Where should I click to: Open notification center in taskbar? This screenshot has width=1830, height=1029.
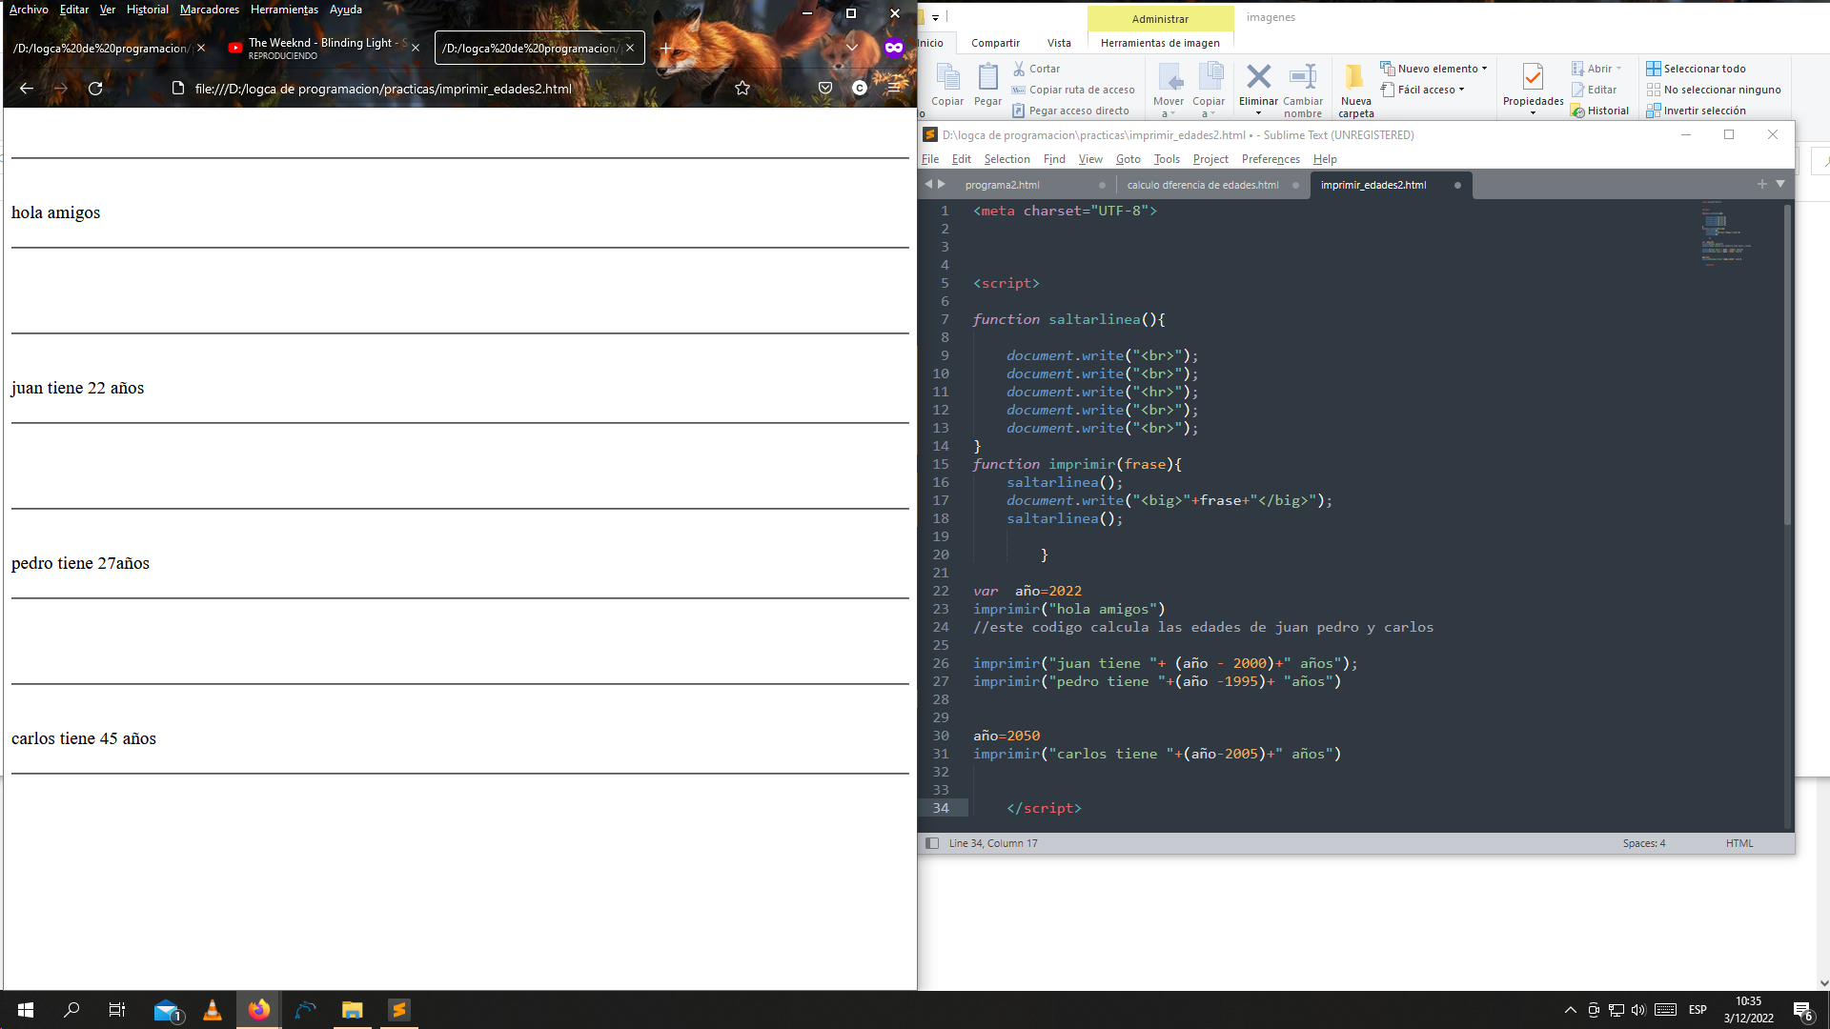click(x=1802, y=1011)
